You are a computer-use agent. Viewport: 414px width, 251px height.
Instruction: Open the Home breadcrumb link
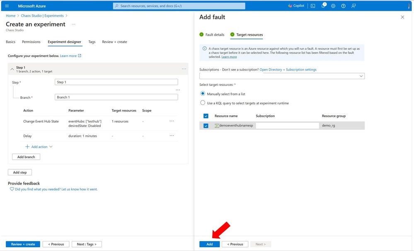coord(10,16)
